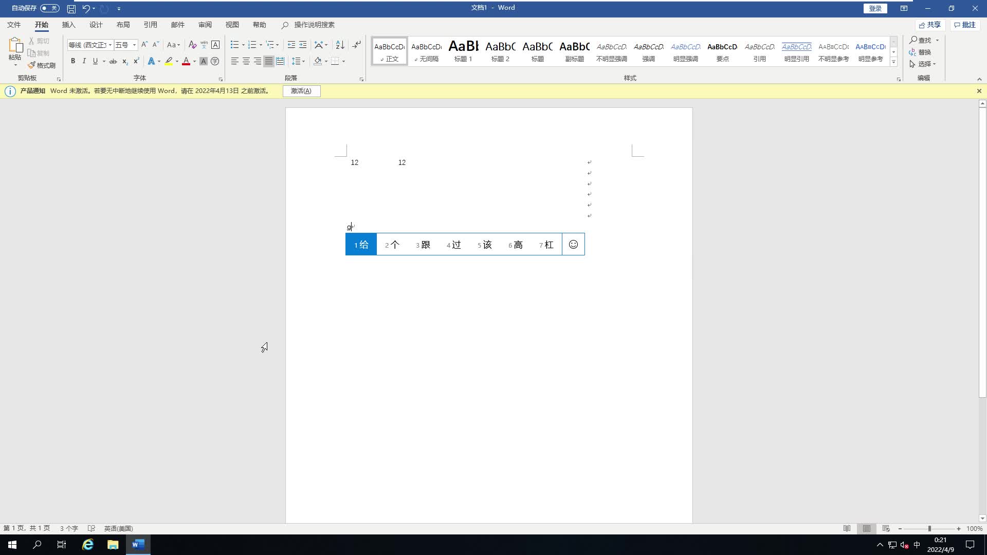Viewport: 987px width, 555px height.
Task: Click the strikethrough icon
Action: tap(113, 61)
